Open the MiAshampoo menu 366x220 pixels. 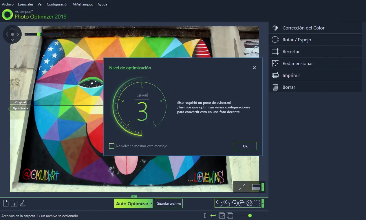pos(83,4)
